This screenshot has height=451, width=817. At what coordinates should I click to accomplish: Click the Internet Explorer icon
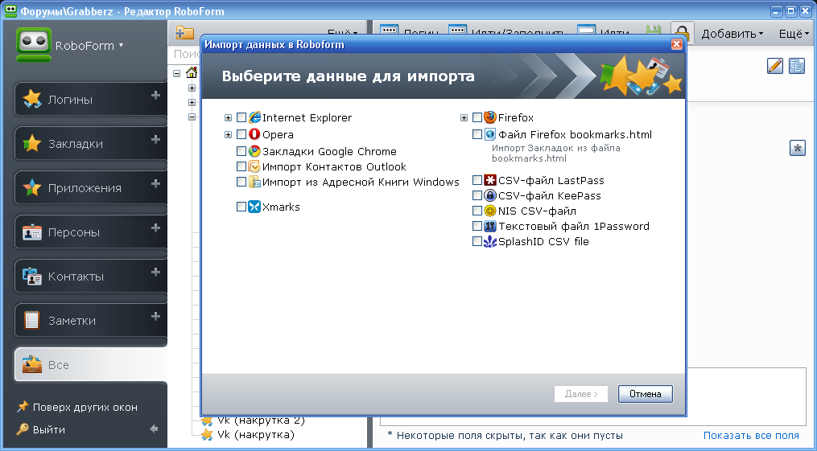(254, 117)
